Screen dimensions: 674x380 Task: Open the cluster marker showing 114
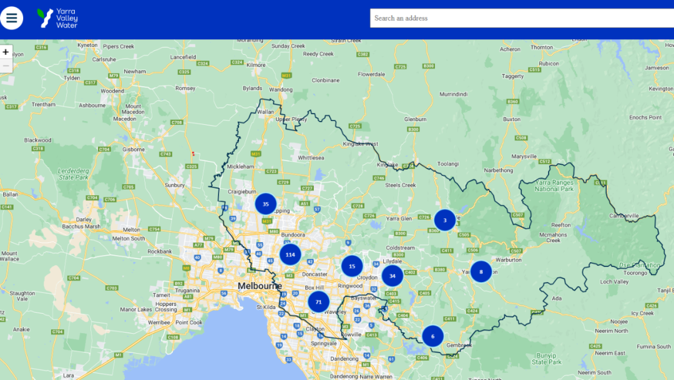[290, 255]
